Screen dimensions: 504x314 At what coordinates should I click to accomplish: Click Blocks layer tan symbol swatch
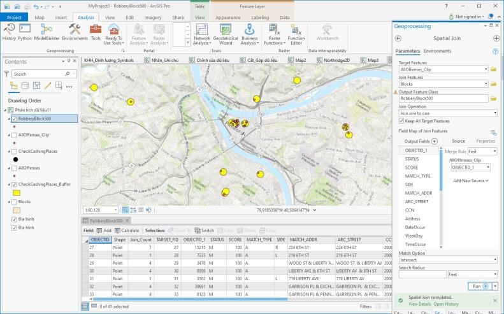[x=17, y=210]
